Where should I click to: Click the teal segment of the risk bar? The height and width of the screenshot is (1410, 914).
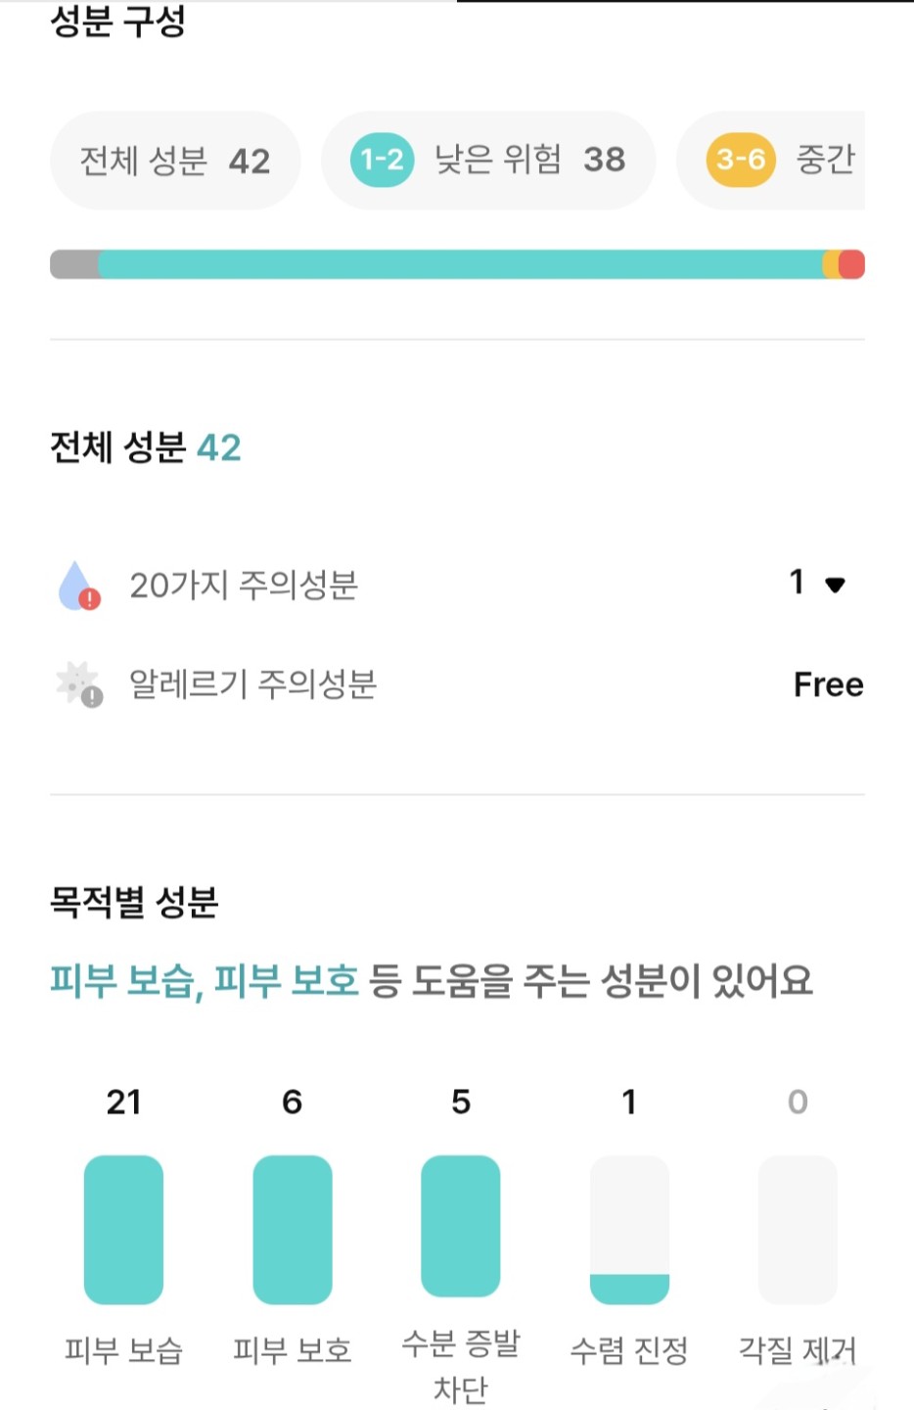[x=460, y=264]
